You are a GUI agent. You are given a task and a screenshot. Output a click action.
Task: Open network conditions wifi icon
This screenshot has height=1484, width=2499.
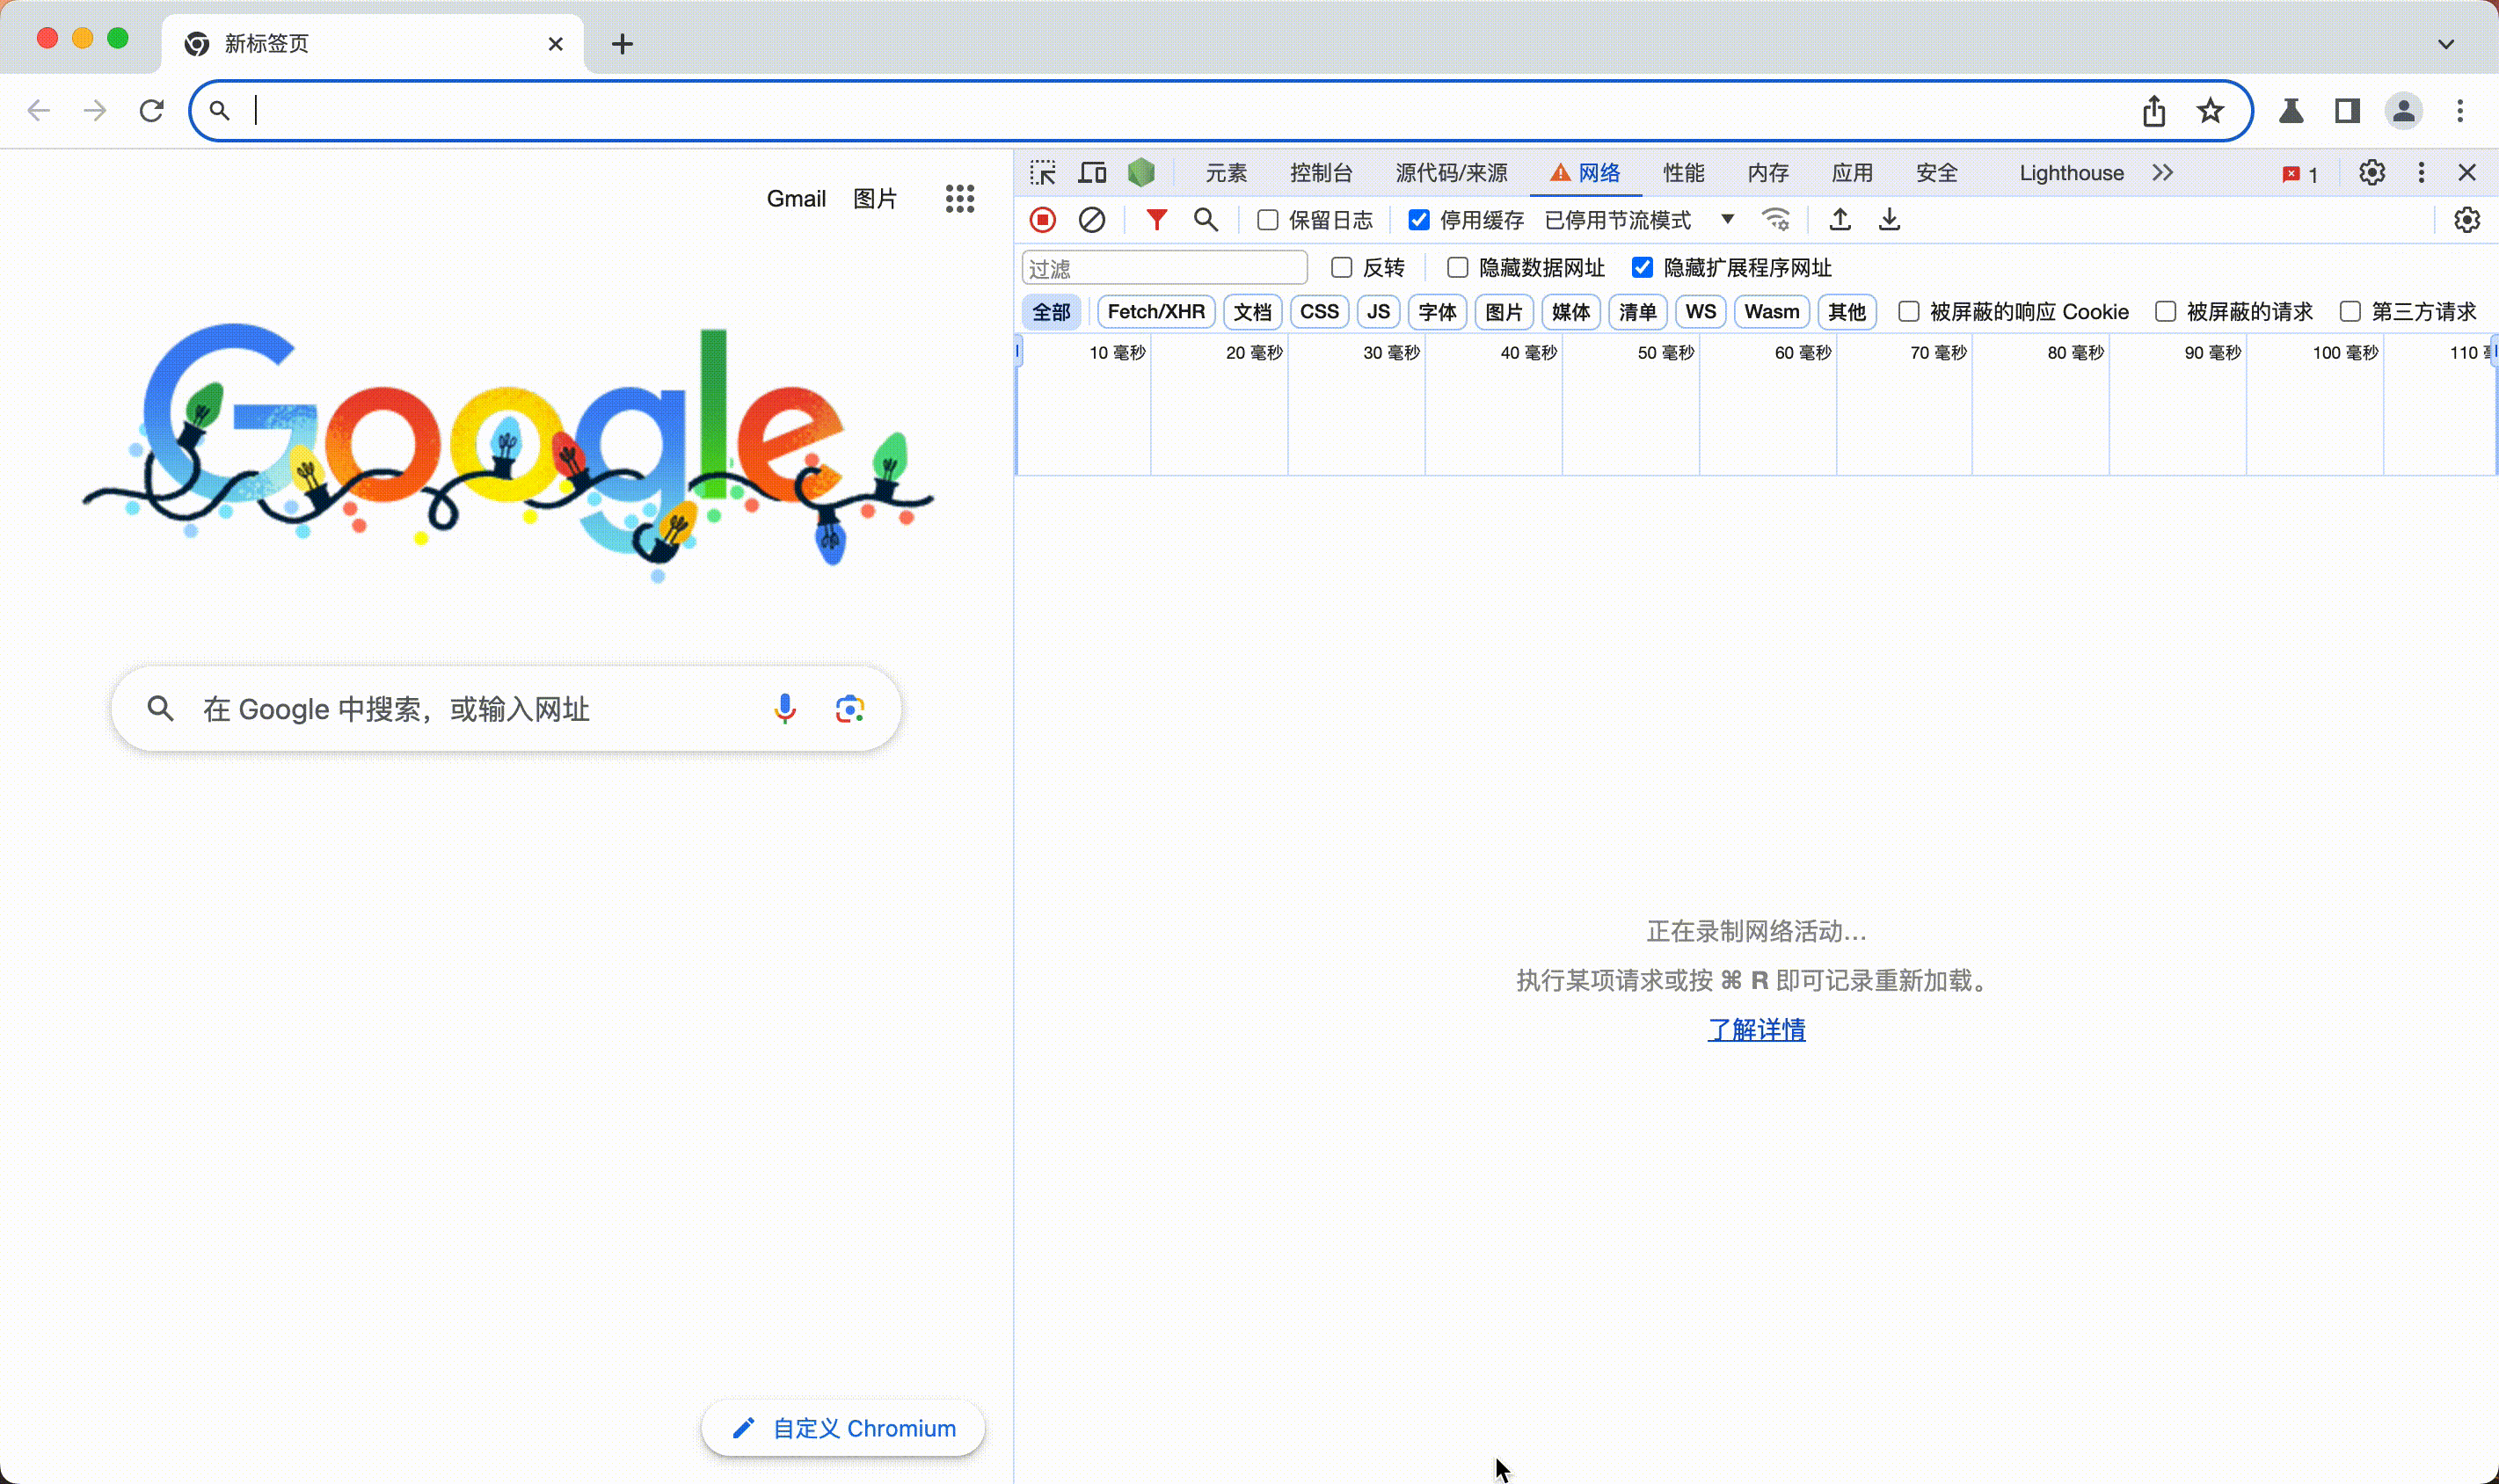[x=1776, y=220]
